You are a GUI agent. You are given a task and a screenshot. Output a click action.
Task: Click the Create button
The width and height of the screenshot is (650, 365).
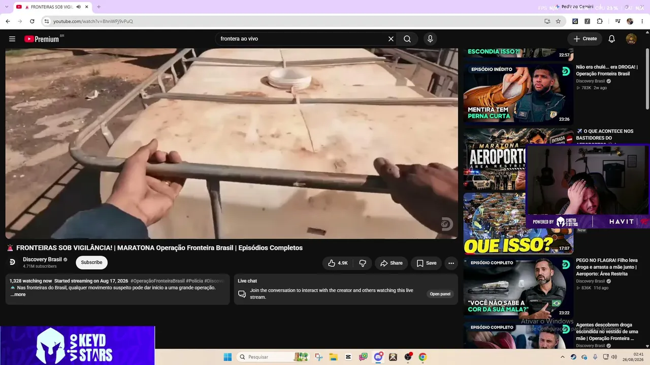tap(585, 39)
